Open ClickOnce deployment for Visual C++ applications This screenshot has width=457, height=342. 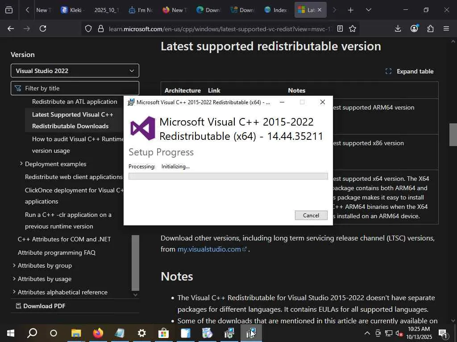click(75, 195)
